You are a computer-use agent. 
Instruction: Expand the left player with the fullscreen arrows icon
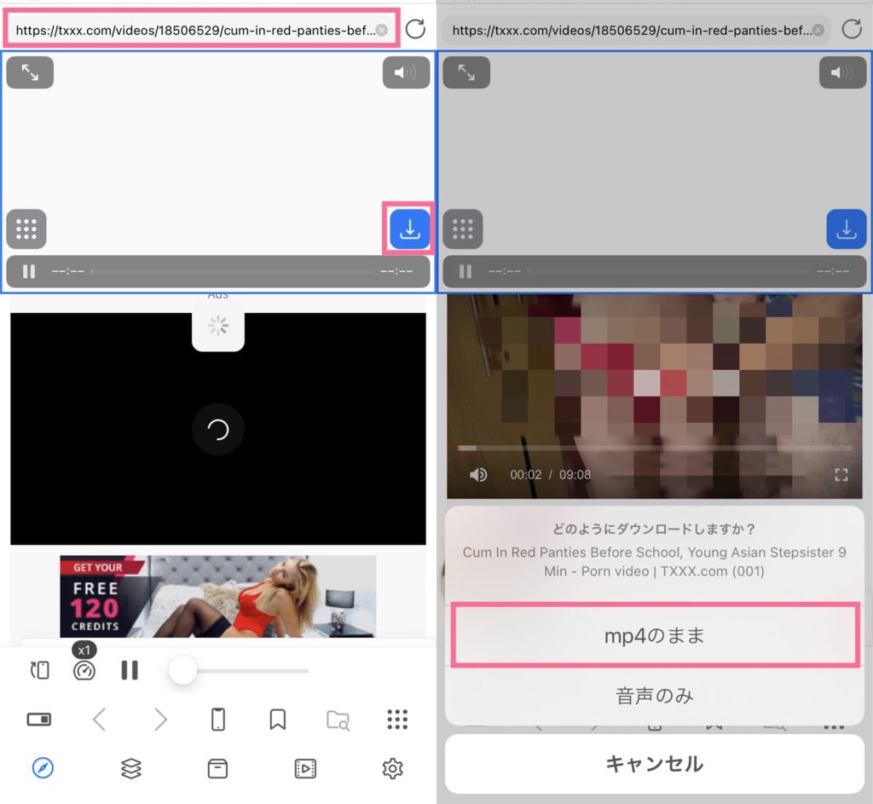click(x=30, y=73)
